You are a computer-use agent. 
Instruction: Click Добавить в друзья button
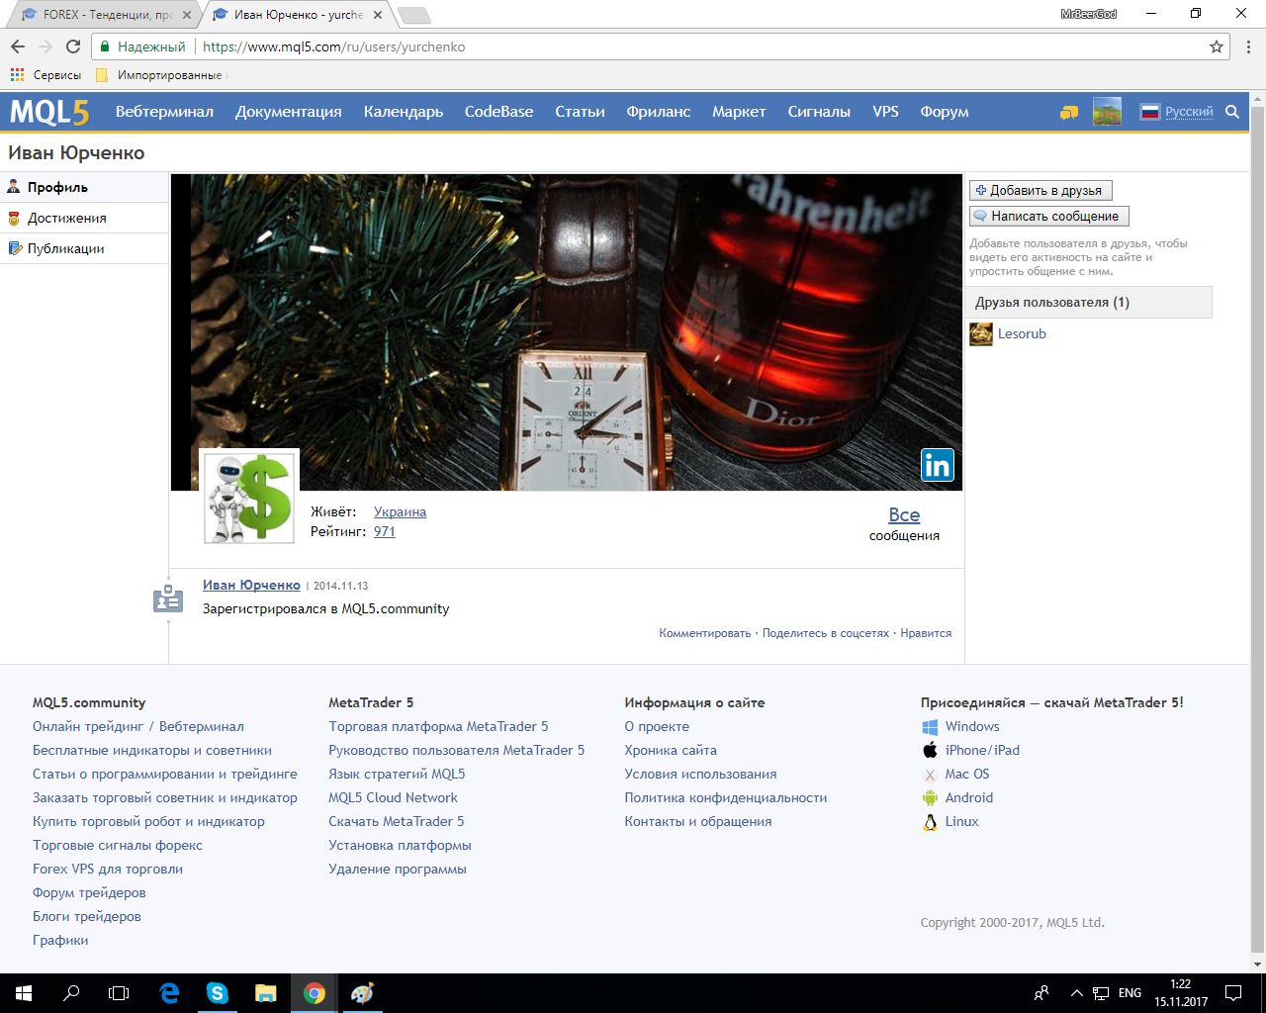coord(1040,190)
